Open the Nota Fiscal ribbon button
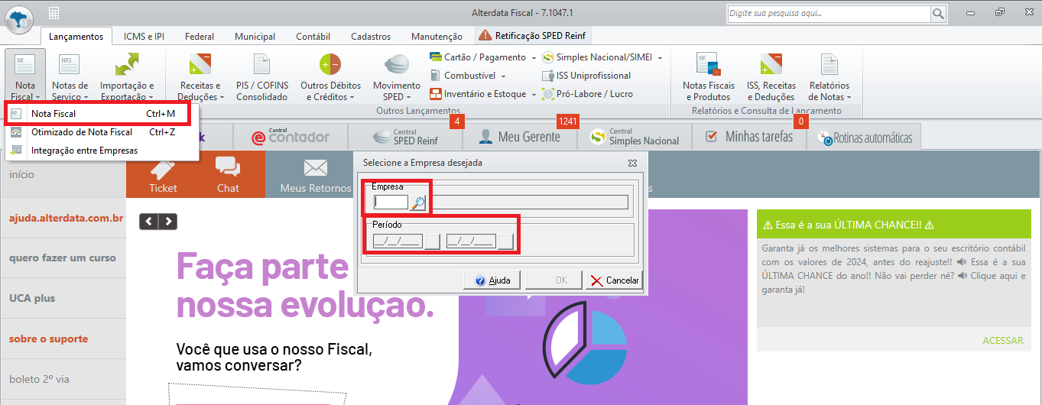The width and height of the screenshot is (1042, 405). 25,76
